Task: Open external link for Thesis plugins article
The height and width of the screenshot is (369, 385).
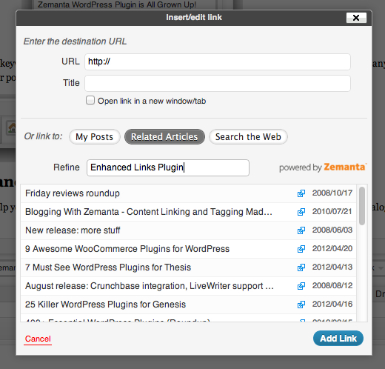Action: [301, 267]
